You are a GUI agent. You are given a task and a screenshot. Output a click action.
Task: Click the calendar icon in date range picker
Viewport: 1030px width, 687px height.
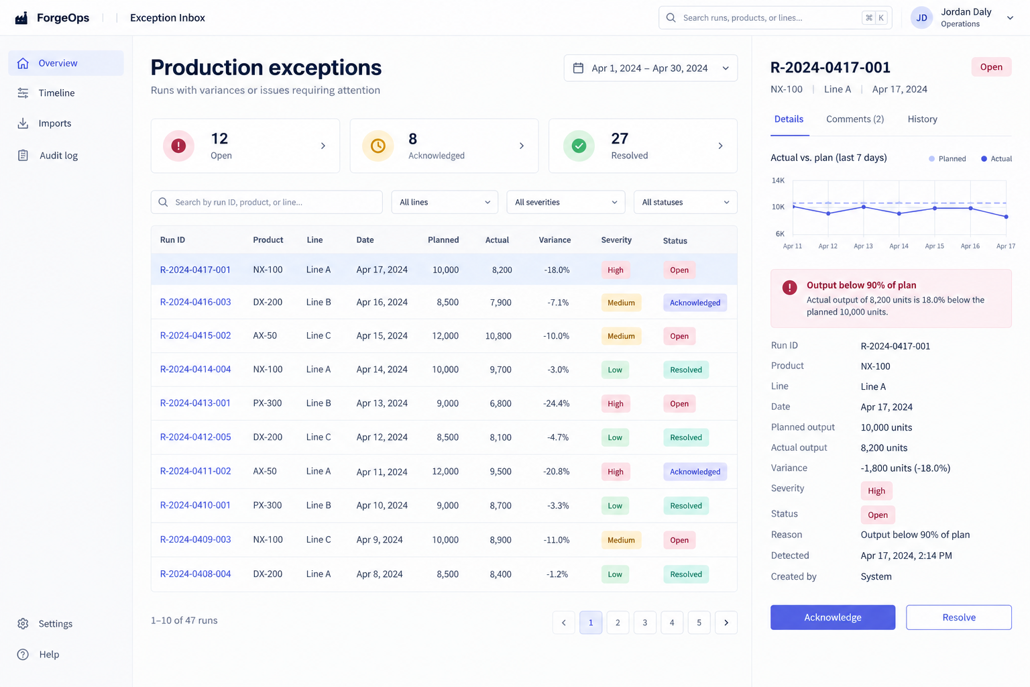coord(578,68)
